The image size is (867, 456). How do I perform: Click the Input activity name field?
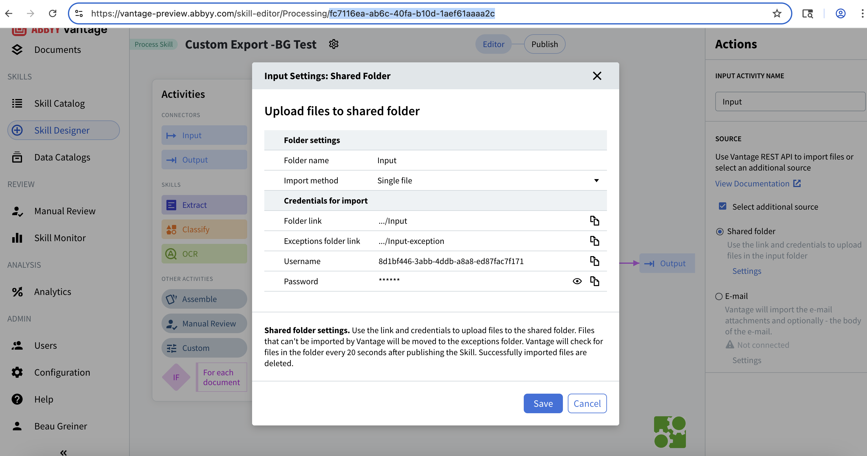(789, 101)
